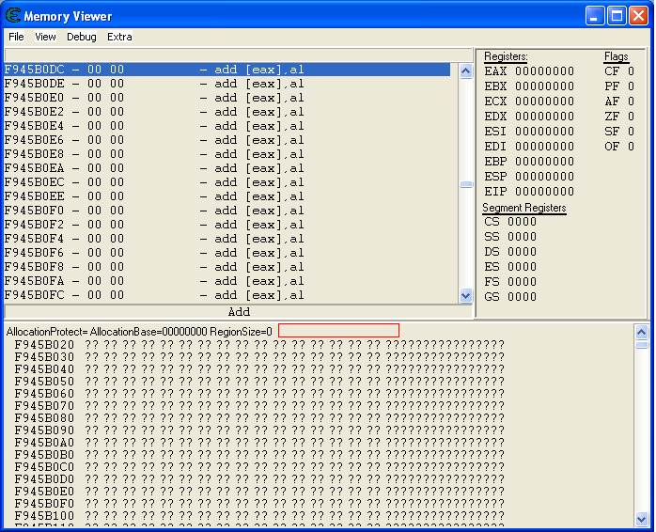Toggle the ZF flag value
656x532 pixels.
click(631, 117)
